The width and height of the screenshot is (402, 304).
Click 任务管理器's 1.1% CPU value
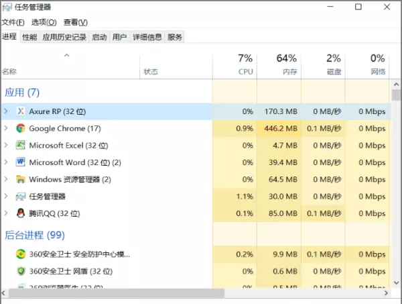[245, 197]
